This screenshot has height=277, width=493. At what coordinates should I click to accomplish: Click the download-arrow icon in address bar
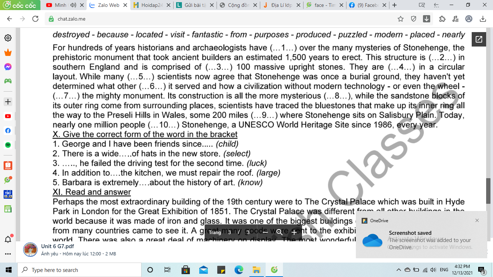427,19
